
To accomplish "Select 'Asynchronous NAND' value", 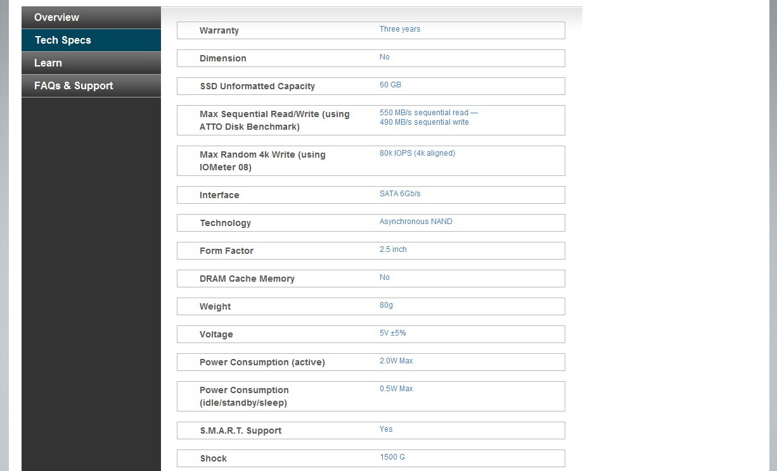I will point(416,222).
